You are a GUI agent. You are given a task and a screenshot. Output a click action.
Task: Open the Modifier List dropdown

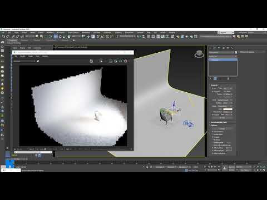pyautogui.click(x=223, y=56)
